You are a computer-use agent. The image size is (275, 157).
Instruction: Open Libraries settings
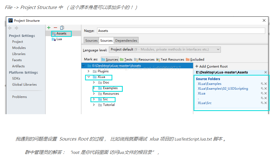(19, 54)
